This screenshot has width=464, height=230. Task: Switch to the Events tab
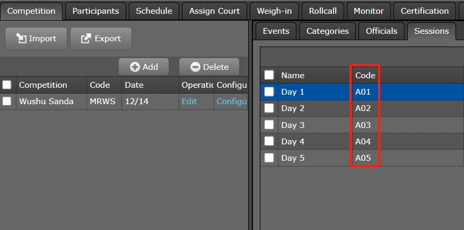[x=276, y=31]
